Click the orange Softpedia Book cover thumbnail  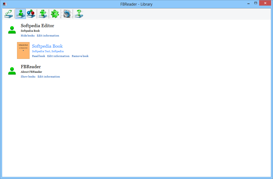click(23, 51)
